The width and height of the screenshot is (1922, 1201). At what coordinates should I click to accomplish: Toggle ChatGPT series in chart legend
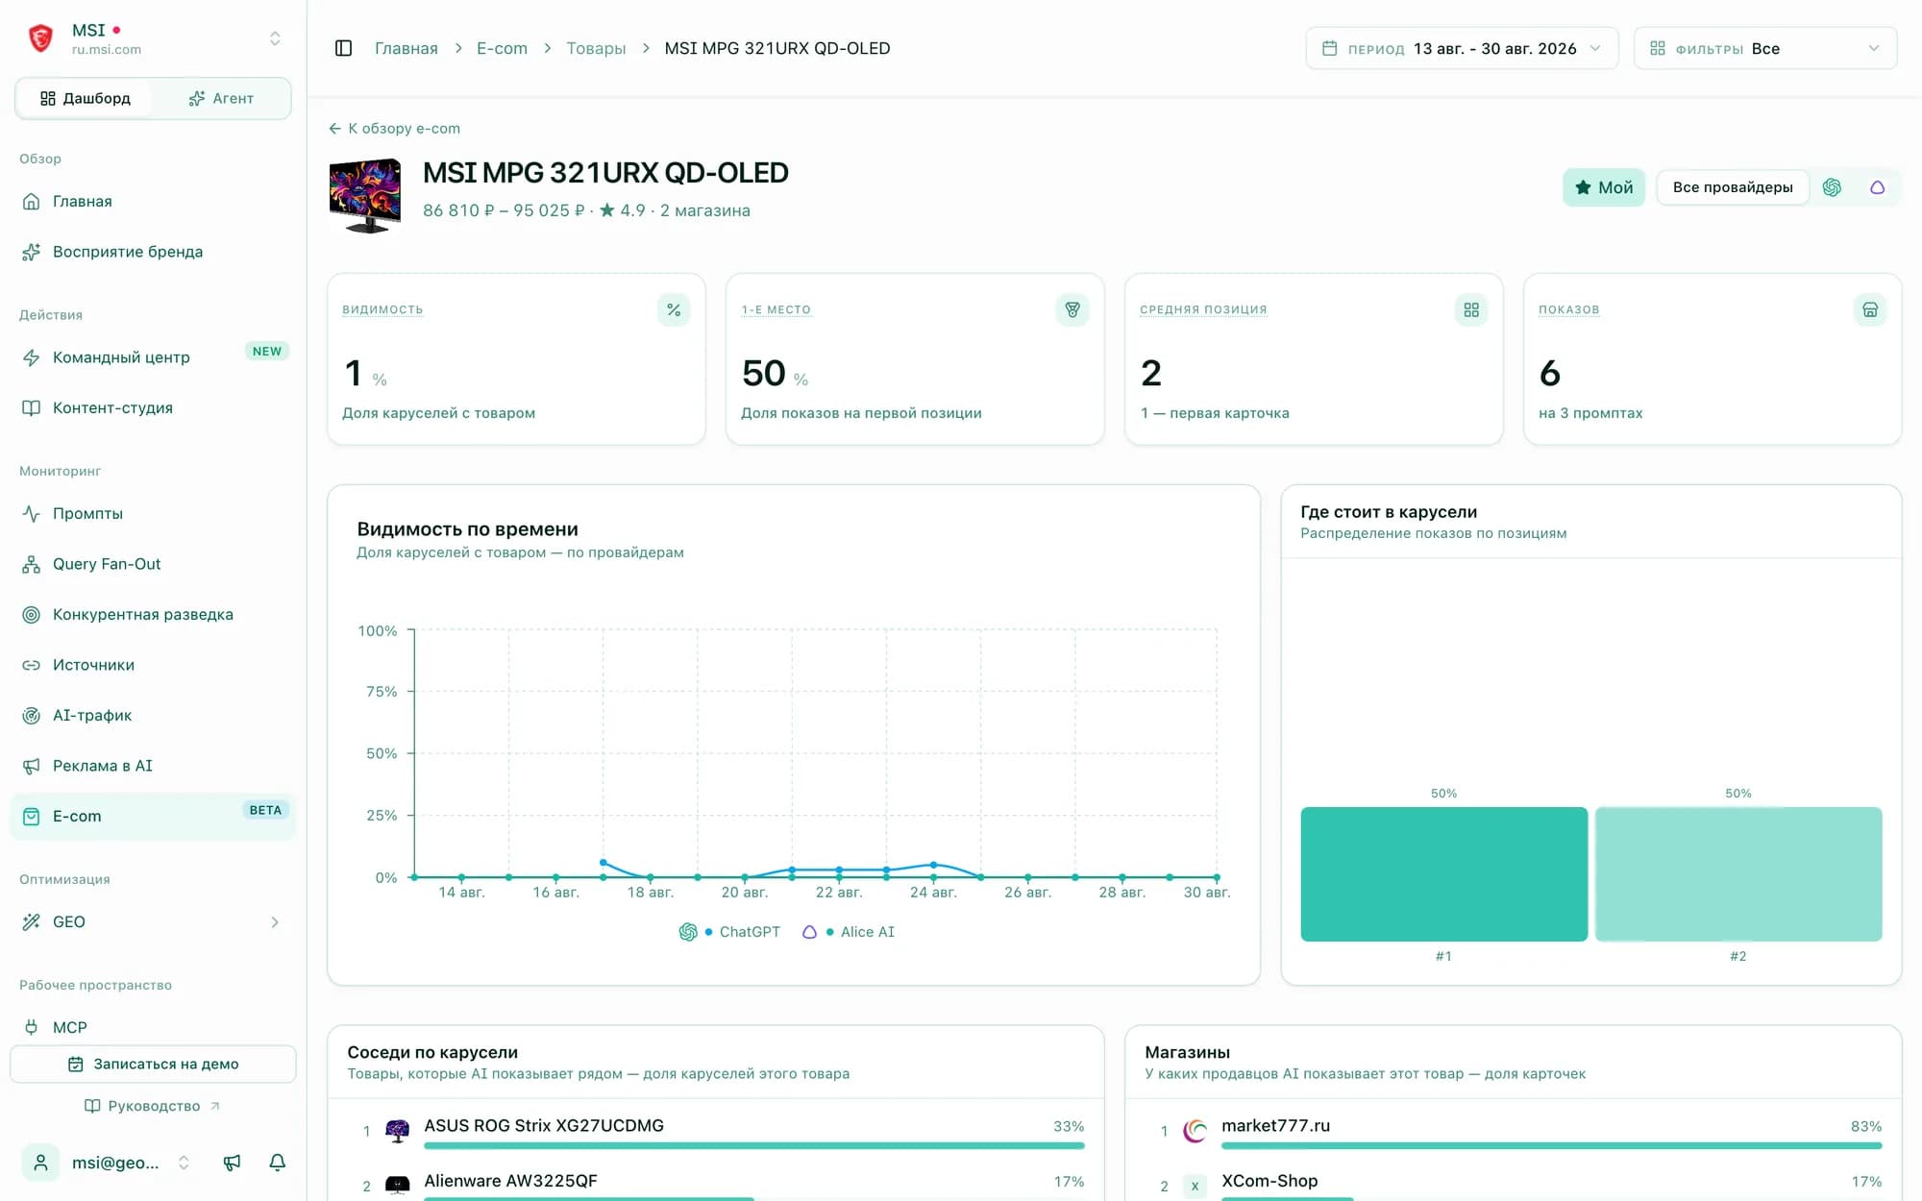(x=730, y=932)
